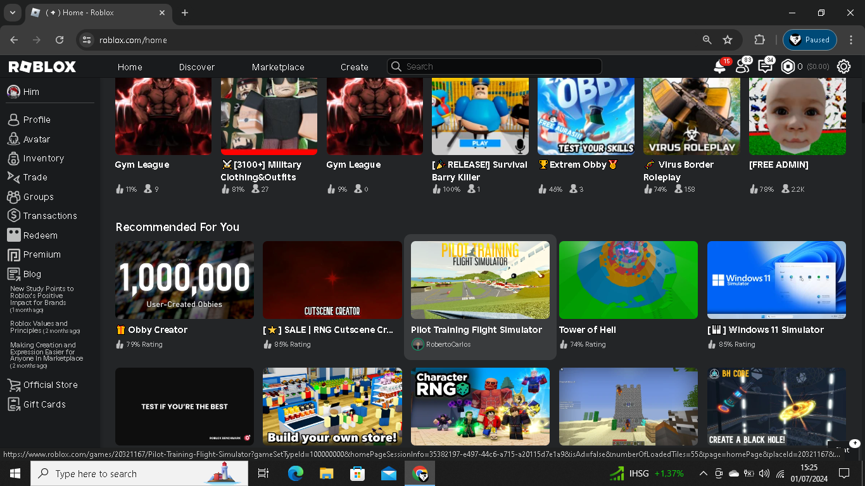Viewport: 865px width, 486px height.
Task: Click the Robux balance icon
Action: point(788,66)
